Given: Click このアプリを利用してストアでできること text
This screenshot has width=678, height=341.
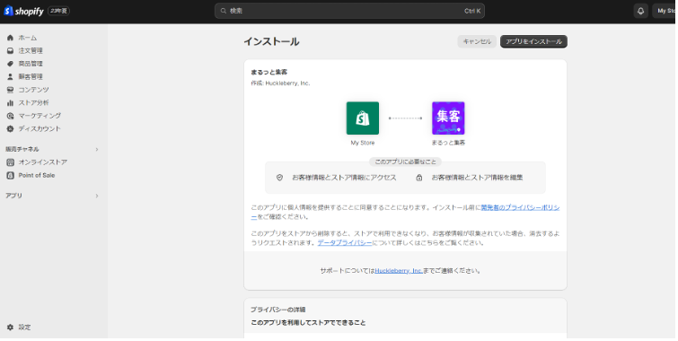Looking at the screenshot, I should click(308, 323).
